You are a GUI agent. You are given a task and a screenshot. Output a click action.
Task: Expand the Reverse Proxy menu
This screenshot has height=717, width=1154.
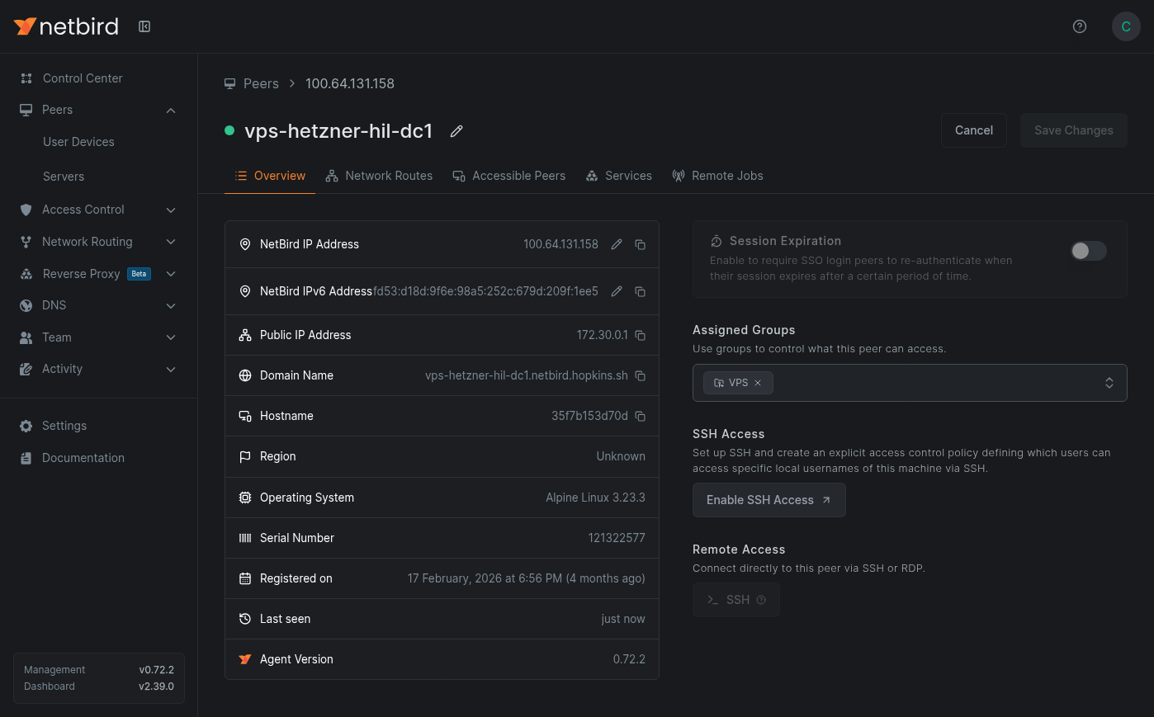click(x=171, y=274)
